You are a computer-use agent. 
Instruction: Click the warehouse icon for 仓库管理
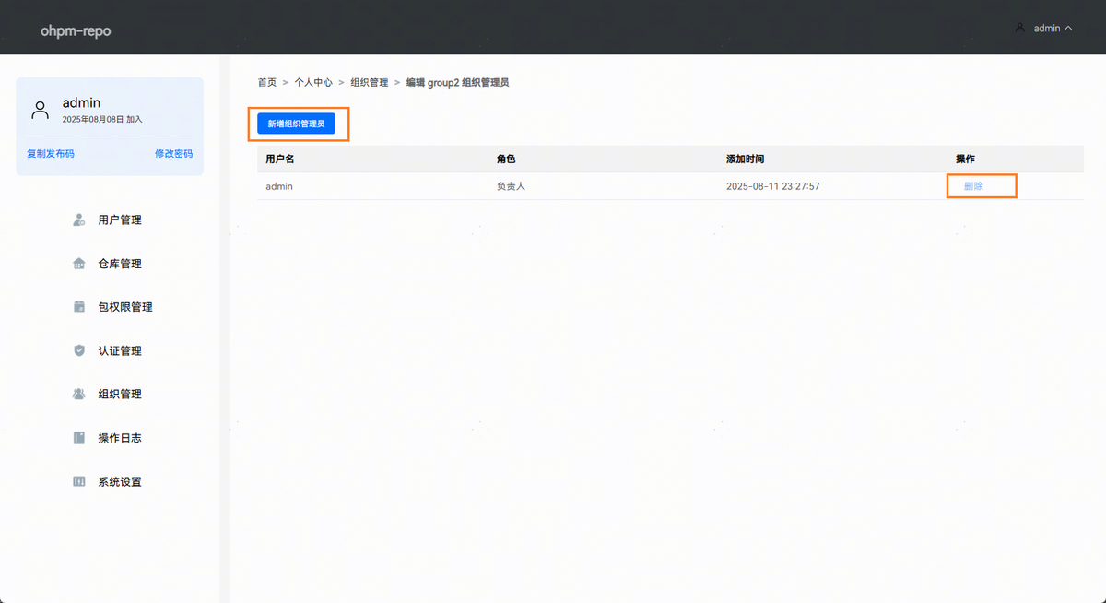pos(79,264)
